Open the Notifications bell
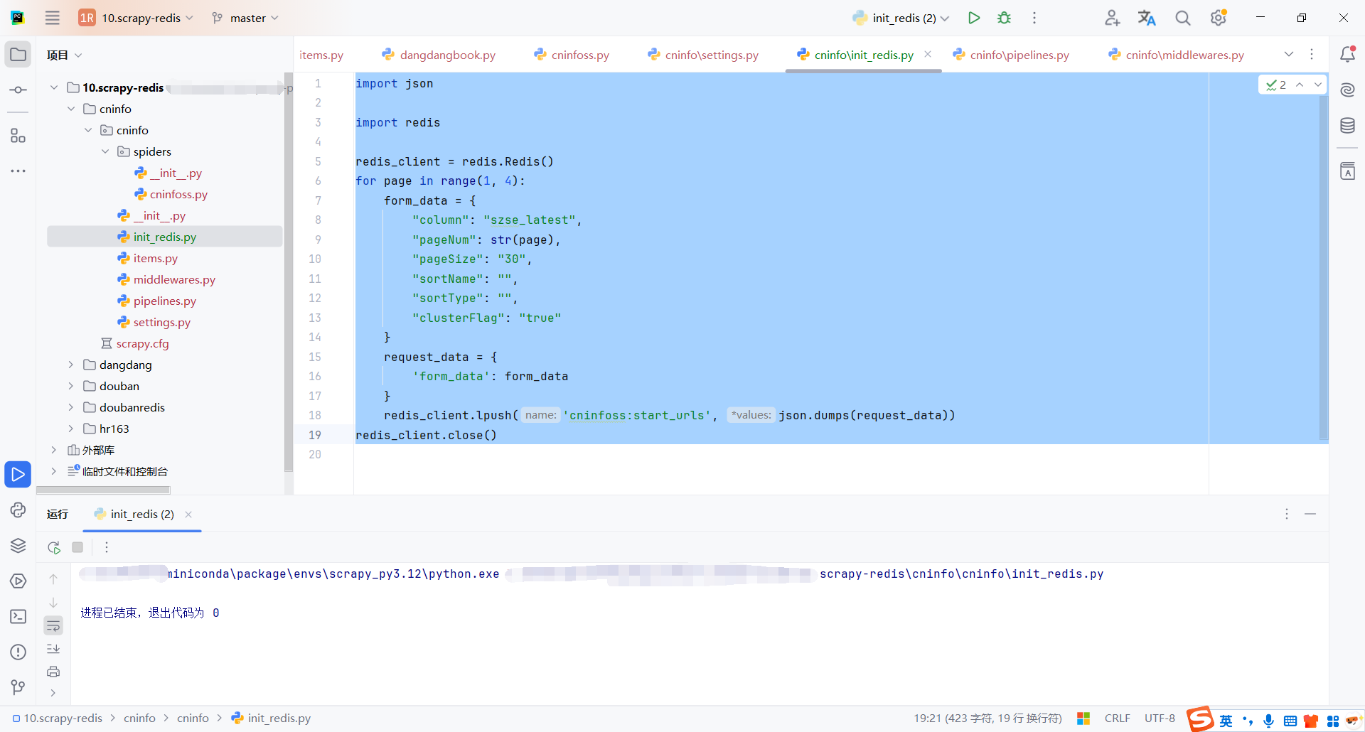This screenshot has height=732, width=1365. click(x=1347, y=54)
